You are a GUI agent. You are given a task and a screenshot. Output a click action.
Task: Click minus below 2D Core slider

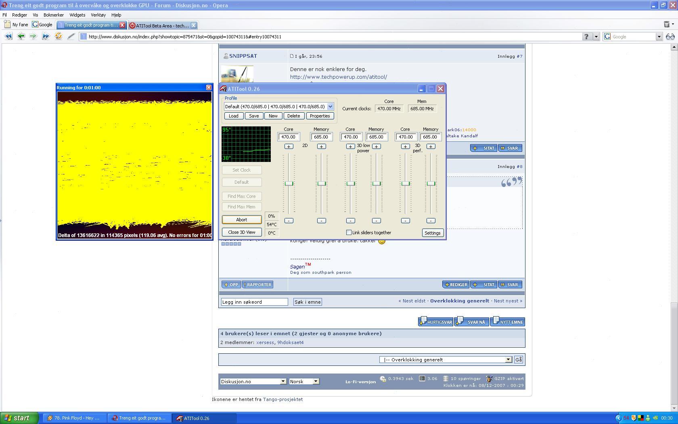pos(289,220)
